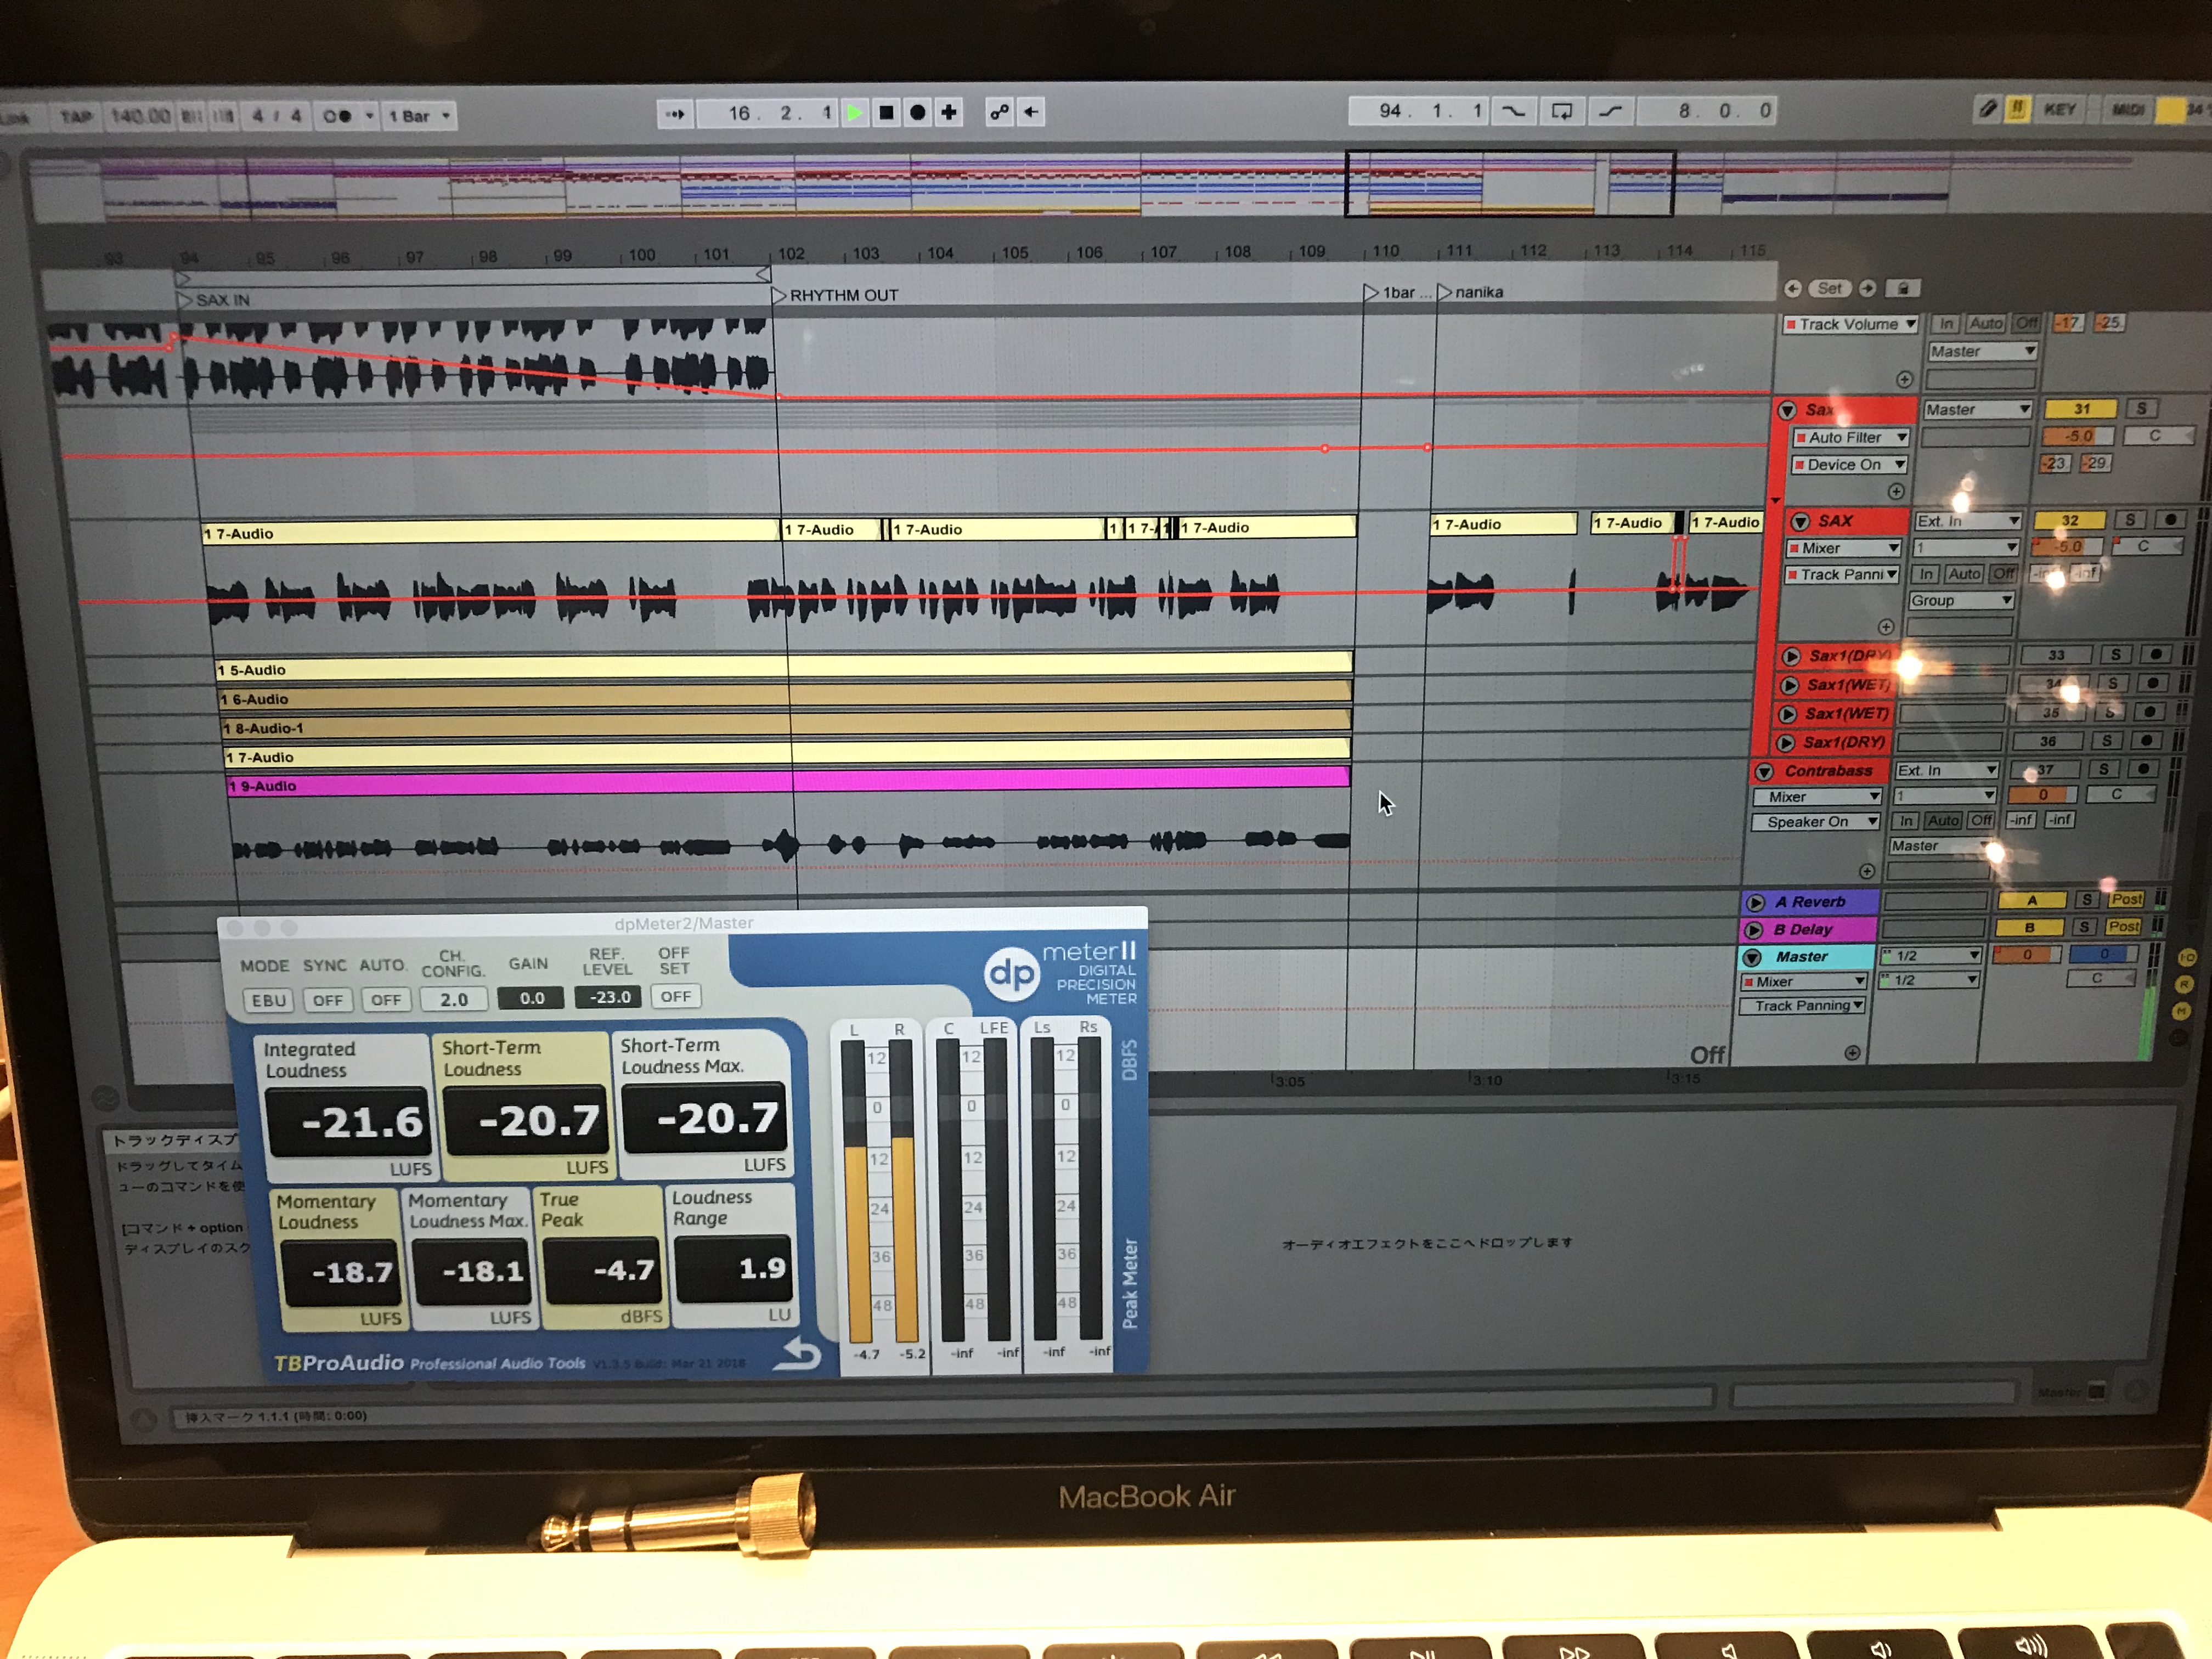Click the Re-Enable Automation arrow icon
Viewport: 2212px width, 1659px height.
1031,113
